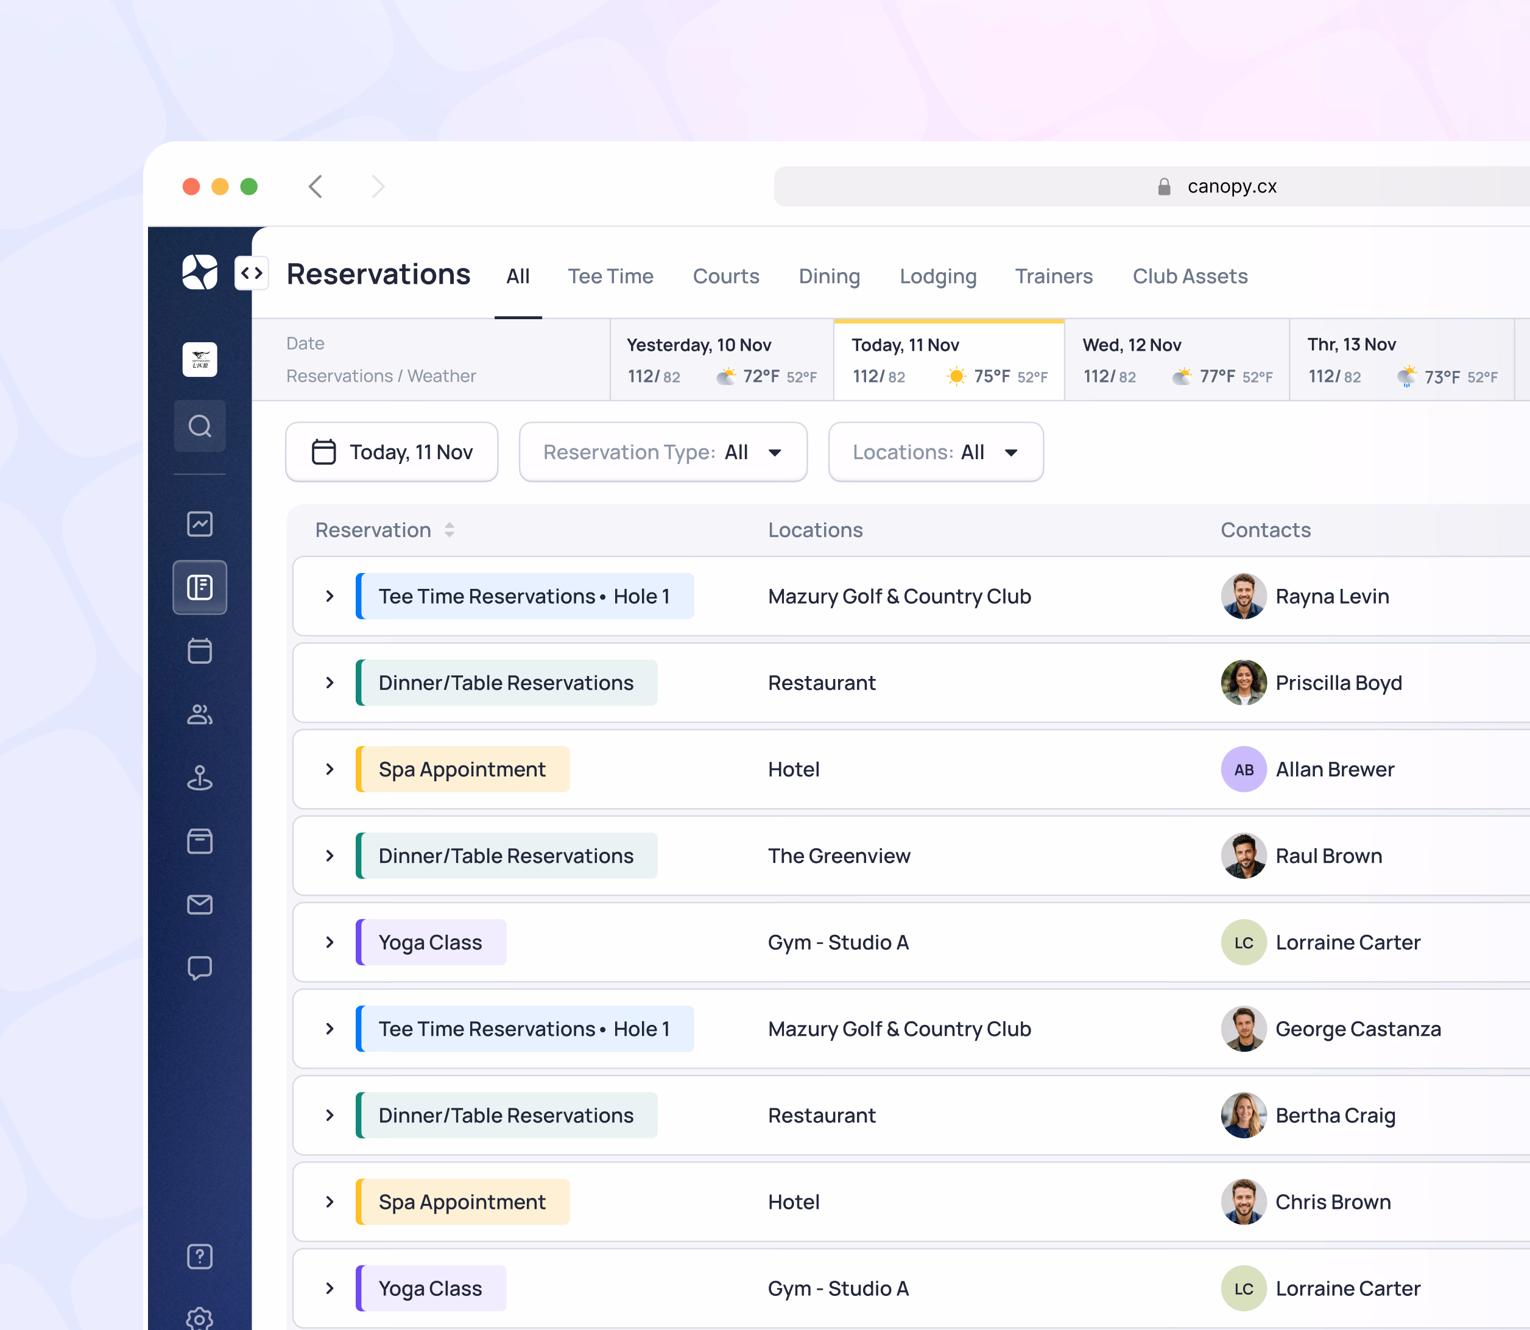Go back with browser back arrow
The height and width of the screenshot is (1330, 1530).
[316, 186]
